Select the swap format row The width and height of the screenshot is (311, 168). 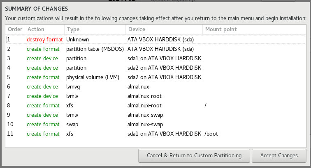tap(155, 124)
